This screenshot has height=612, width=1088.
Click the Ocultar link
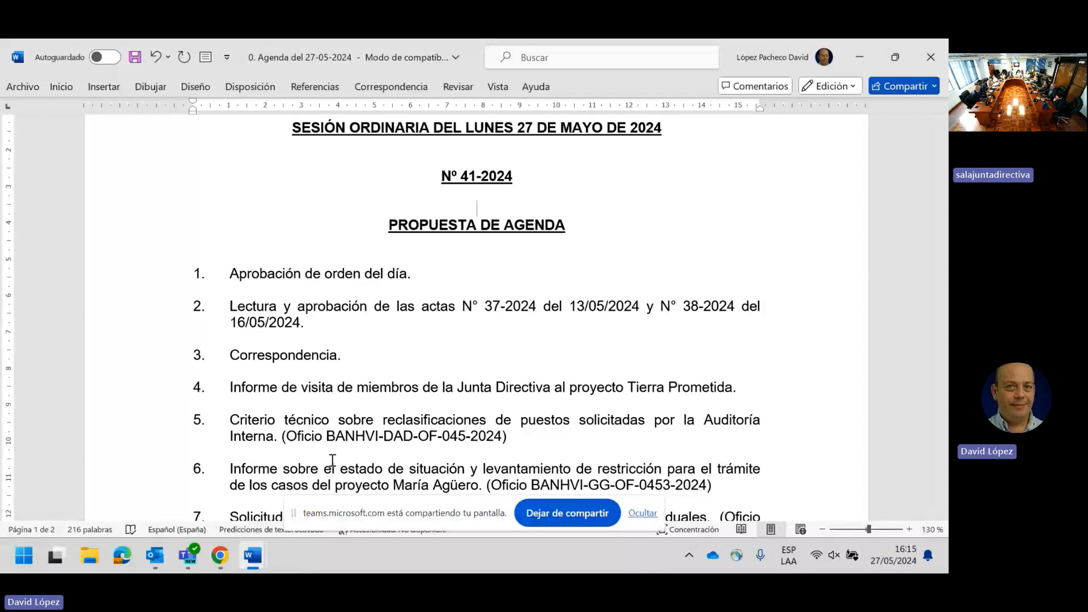pyautogui.click(x=642, y=513)
